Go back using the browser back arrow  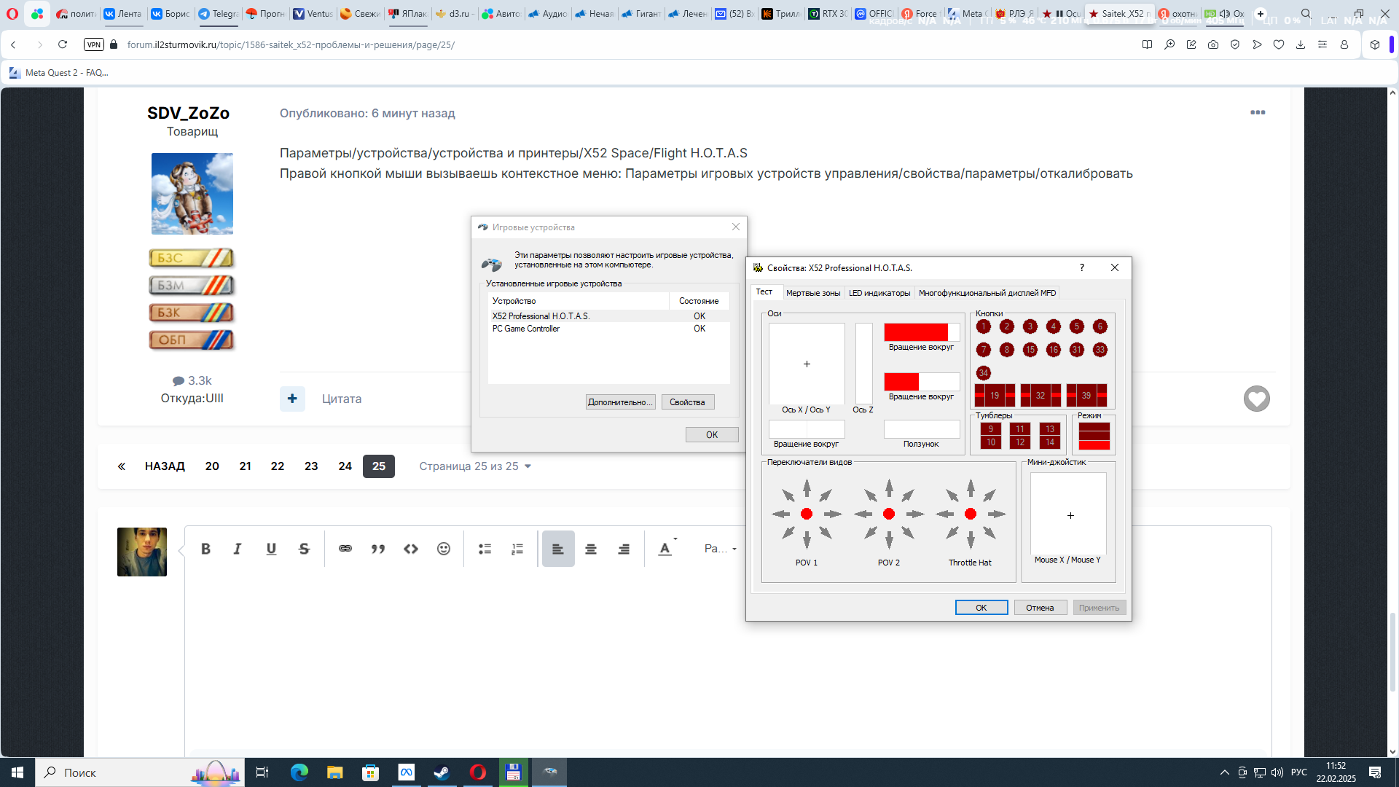(x=13, y=44)
